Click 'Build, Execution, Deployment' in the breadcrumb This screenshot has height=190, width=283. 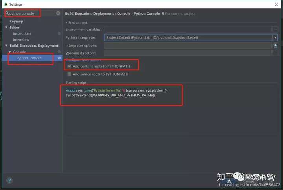(89, 13)
